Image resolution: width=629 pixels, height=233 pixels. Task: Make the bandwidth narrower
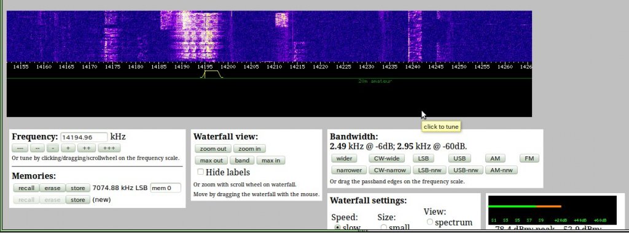[349, 170]
